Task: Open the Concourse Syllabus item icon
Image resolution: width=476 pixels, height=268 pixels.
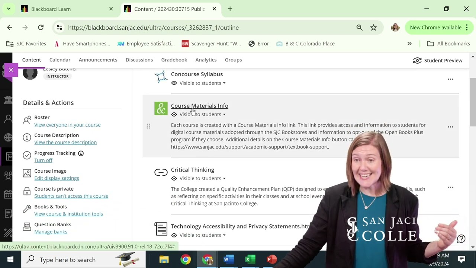Action: point(161,77)
